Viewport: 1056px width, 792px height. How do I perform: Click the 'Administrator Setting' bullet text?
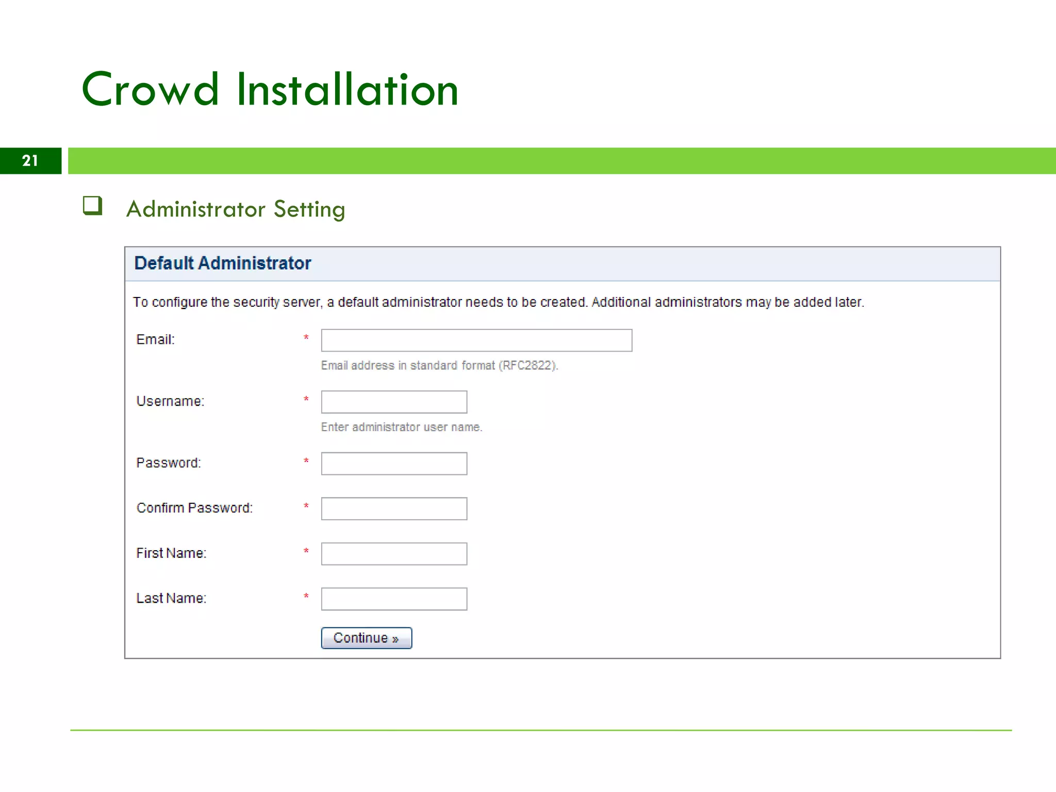(236, 209)
